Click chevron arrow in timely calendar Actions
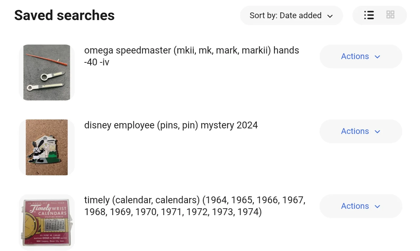The image size is (420, 251). [x=377, y=206]
